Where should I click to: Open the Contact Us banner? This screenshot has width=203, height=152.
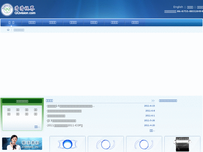[x=22, y=143]
